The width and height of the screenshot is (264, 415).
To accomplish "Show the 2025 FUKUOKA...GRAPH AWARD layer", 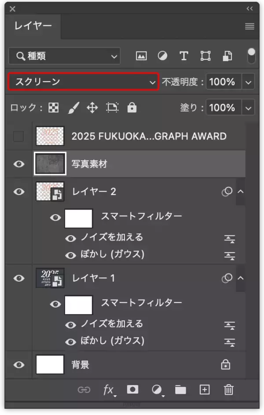I will (18, 136).
